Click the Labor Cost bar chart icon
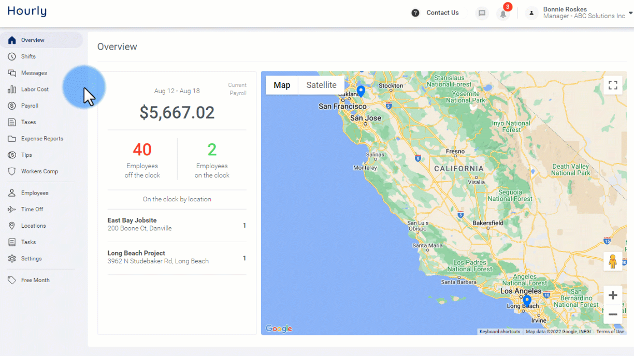The image size is (634, 356). click(12, 90)
